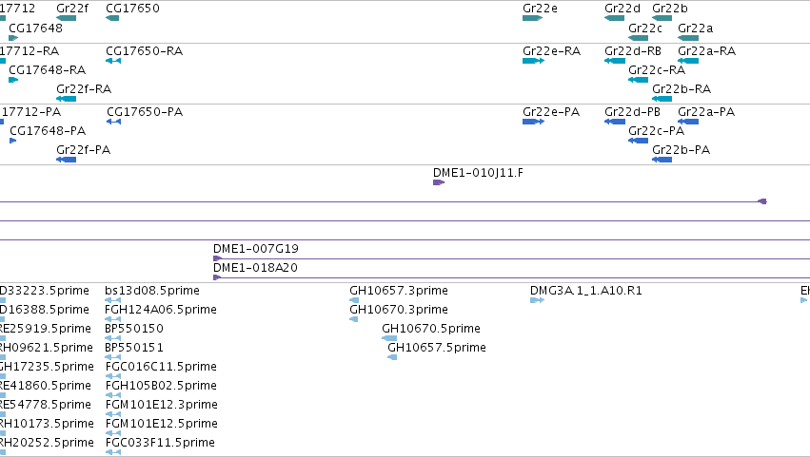
Task: Select the BP550150 EST glyph
Action: (x=112, y=338)
